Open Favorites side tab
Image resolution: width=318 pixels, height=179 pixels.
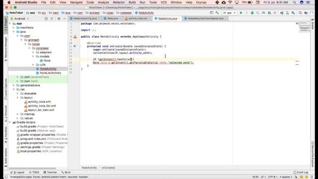(x=5, y=135)
